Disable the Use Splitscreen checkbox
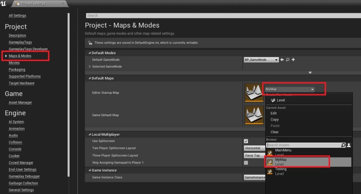The width and height of the screenshot is (361, 194). pos(246,141)
